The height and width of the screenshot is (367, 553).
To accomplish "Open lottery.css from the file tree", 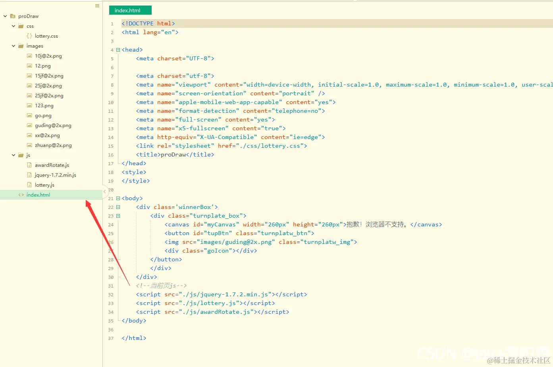I will (46, 36).
